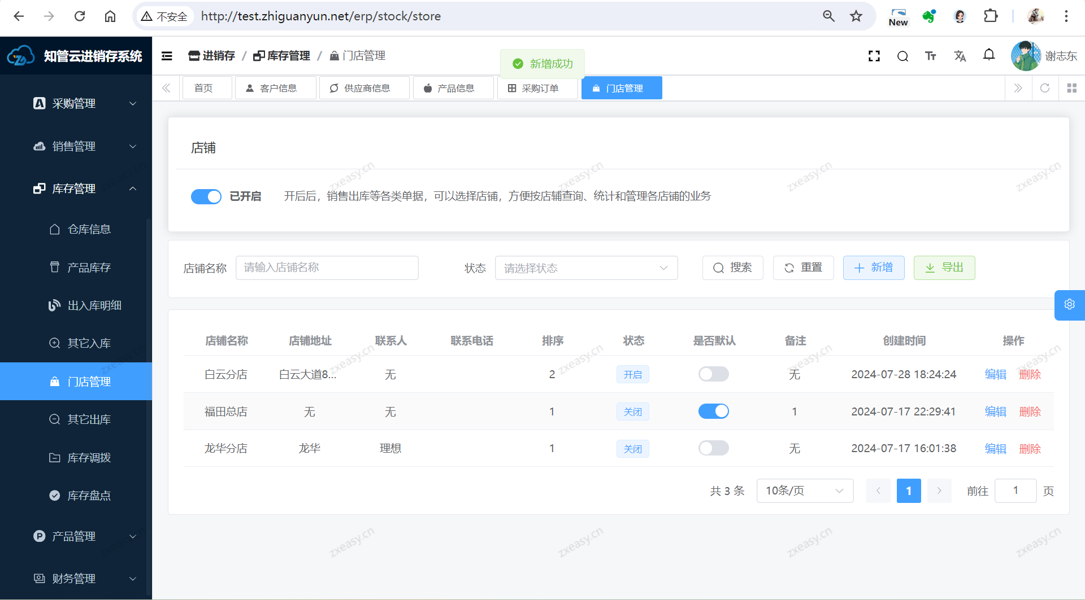This screenshot has width=1085, height=600.
Task: Enter fullscreen mode via header icon
Action: pos(874,56)
